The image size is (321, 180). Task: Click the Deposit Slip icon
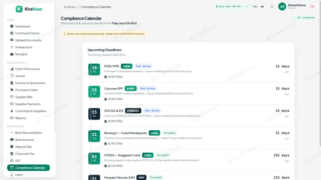tap(12, 147)
